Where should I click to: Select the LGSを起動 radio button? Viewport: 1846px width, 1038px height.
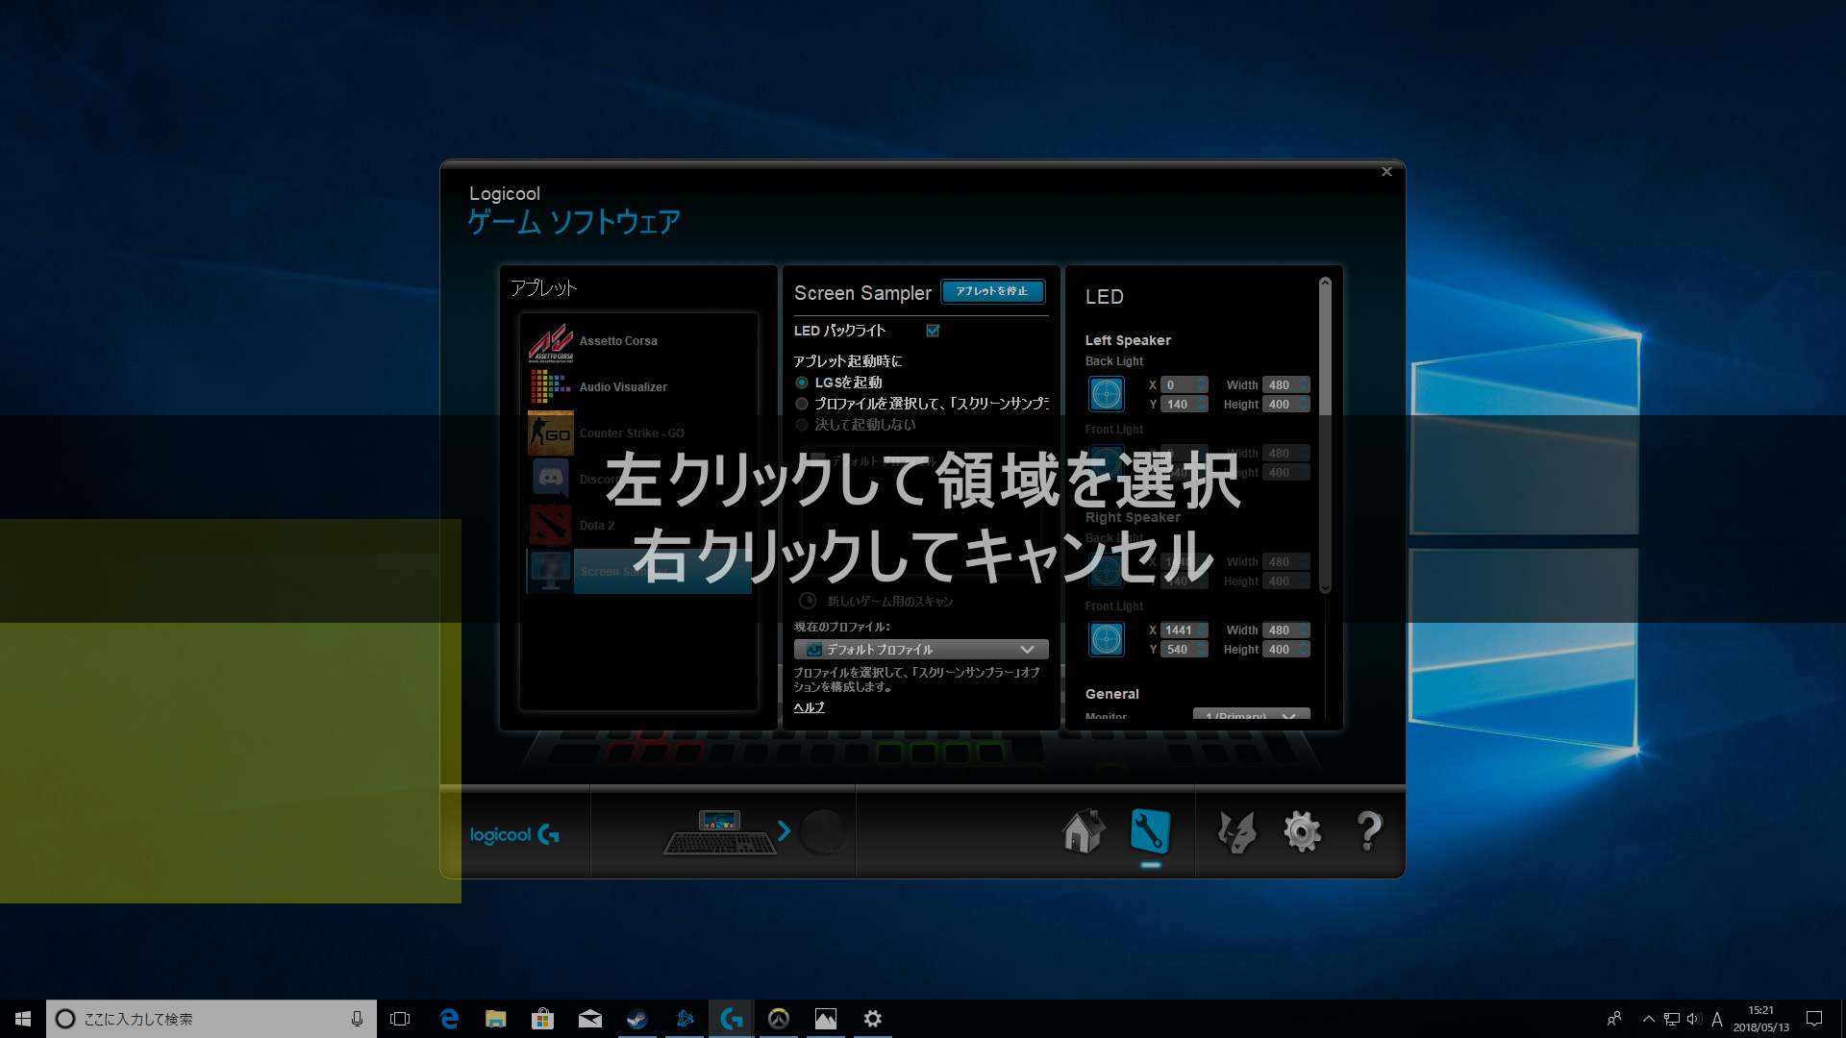[802, 383]
